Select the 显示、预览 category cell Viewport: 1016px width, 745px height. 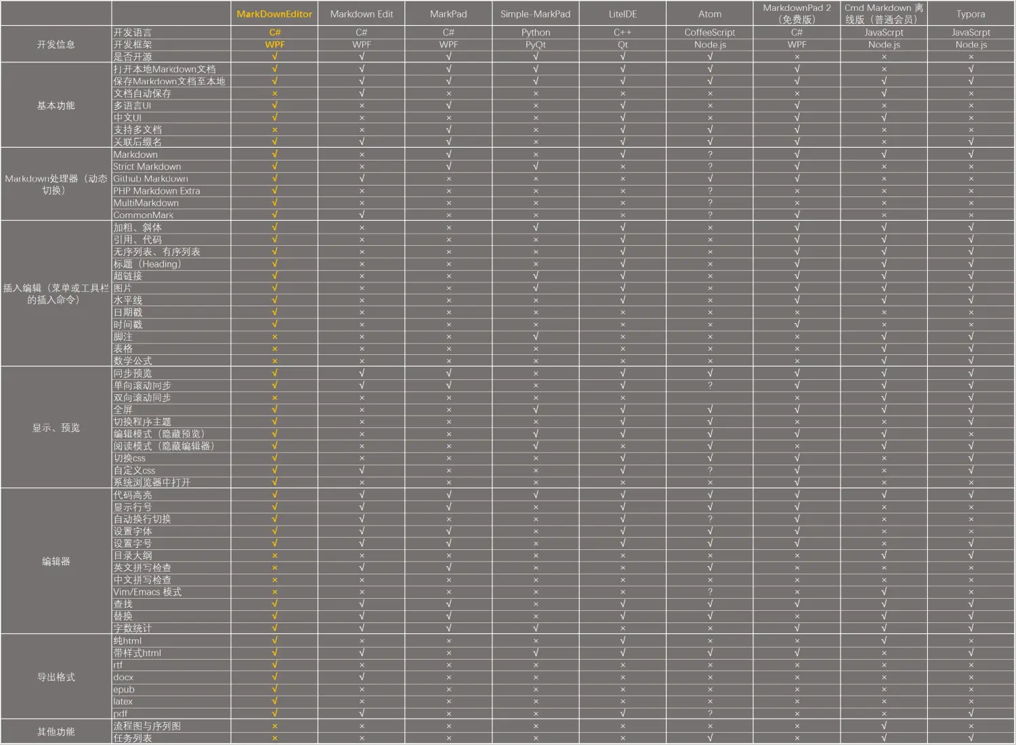pos(56,428)
